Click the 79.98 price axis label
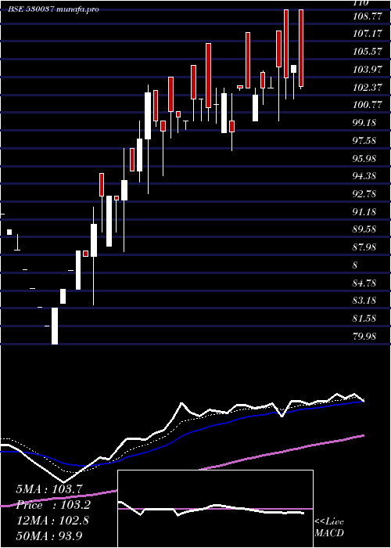The height and width of the screenshot is (548, 391). click(364, 336)
